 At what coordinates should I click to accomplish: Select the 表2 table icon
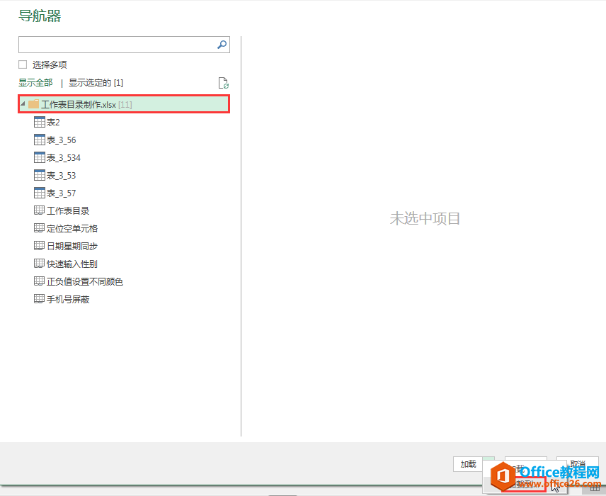[x=40, y=123]
